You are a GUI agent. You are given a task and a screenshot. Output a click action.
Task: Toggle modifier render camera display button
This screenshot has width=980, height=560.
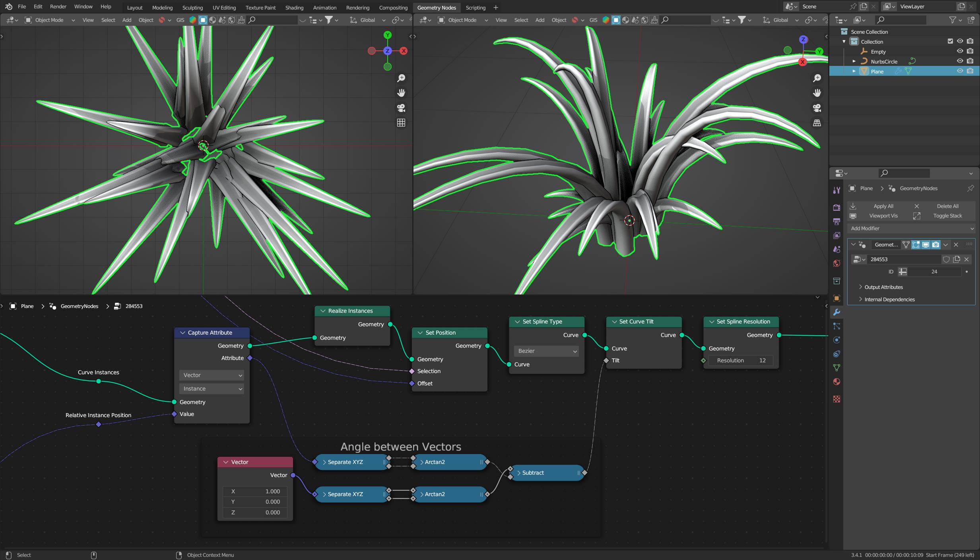coord(935,244)
